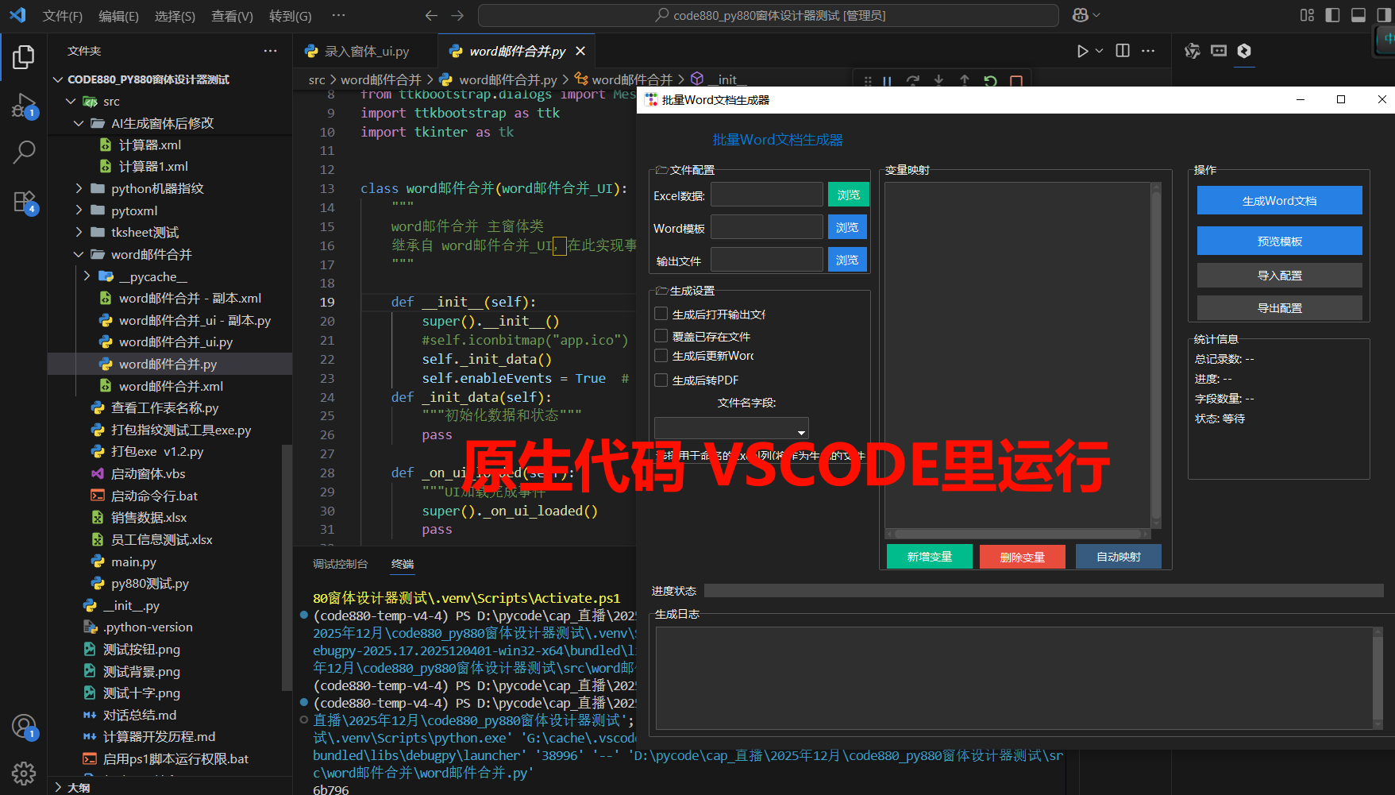The width and height of the screenshot is (1395, 795).
Task: Open the 查看(V) menu
Action: (x=231, y=15)
